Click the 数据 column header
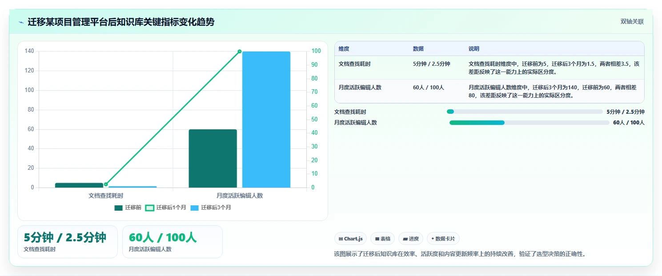The image size is (662, 276). pyautogui.click(x=418, y=49)
